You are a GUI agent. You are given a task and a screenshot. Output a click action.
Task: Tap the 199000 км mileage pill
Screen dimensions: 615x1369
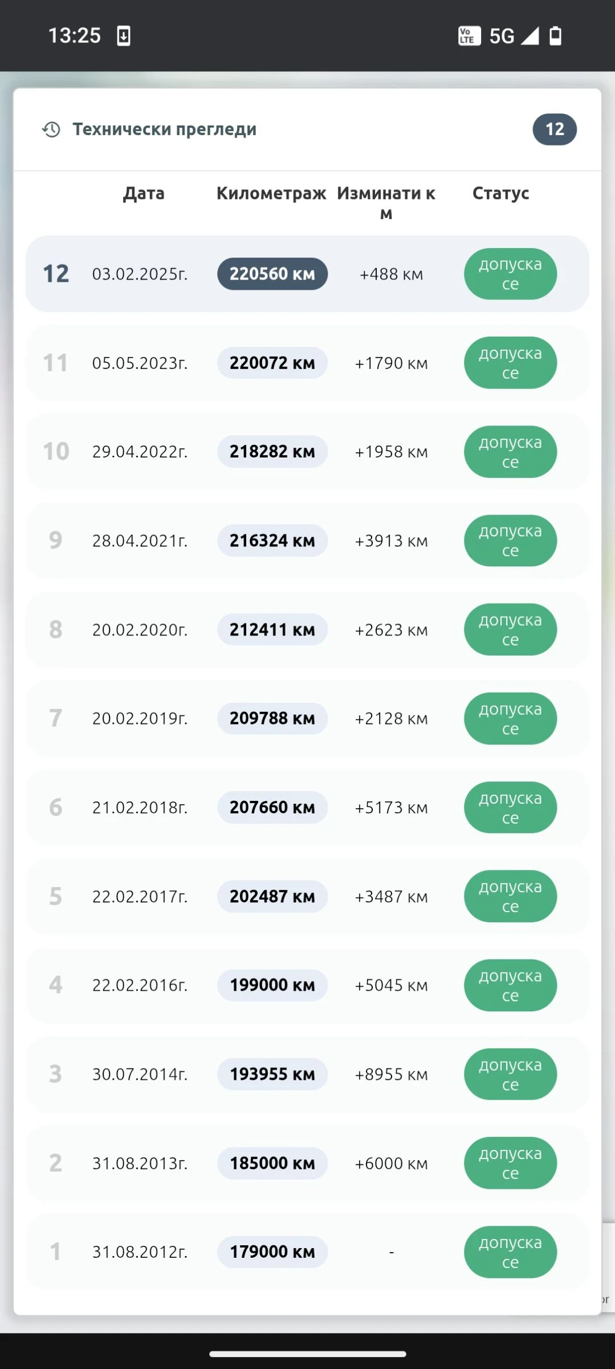click(x=272, y=985)
